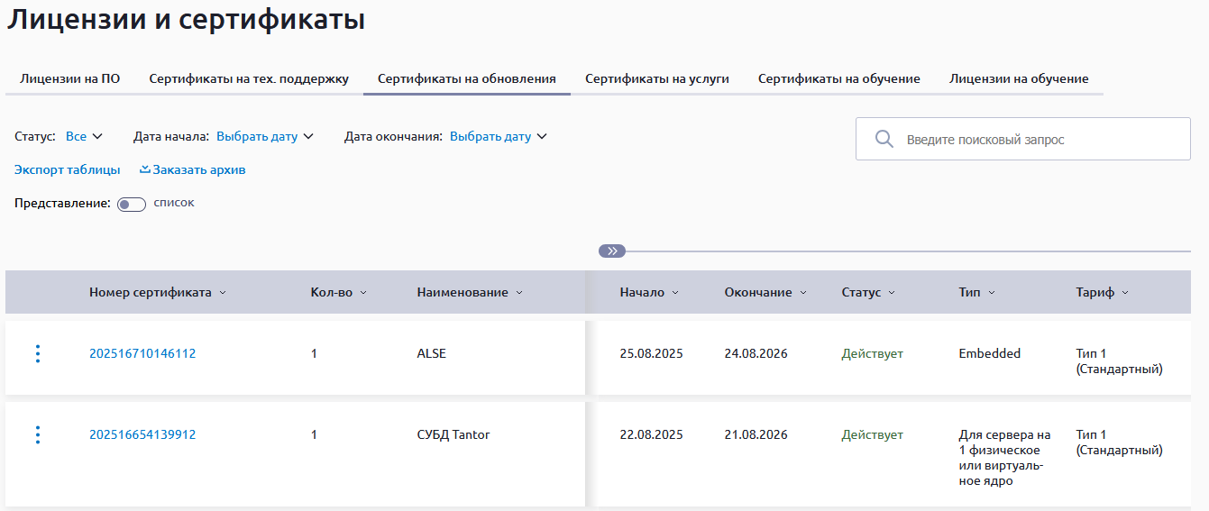Viewport: 1209px width, 511px height.
Task: Click sort arrow next to Номер сертификата
Action: [223, 293]
